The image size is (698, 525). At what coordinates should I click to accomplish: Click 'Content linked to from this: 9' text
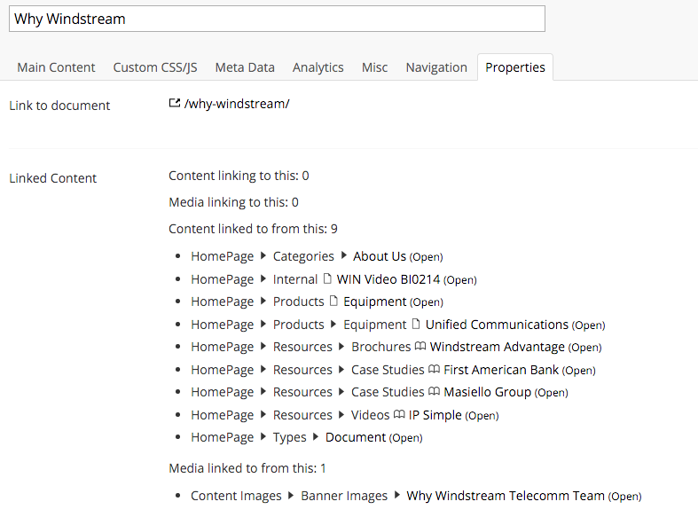point(253,229)
